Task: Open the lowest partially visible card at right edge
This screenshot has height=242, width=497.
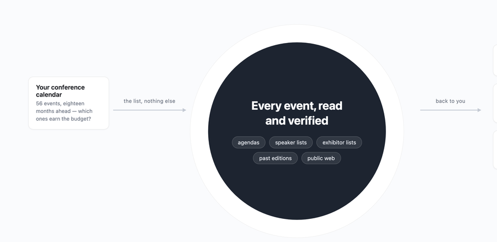Action: (x=495, y=149)
